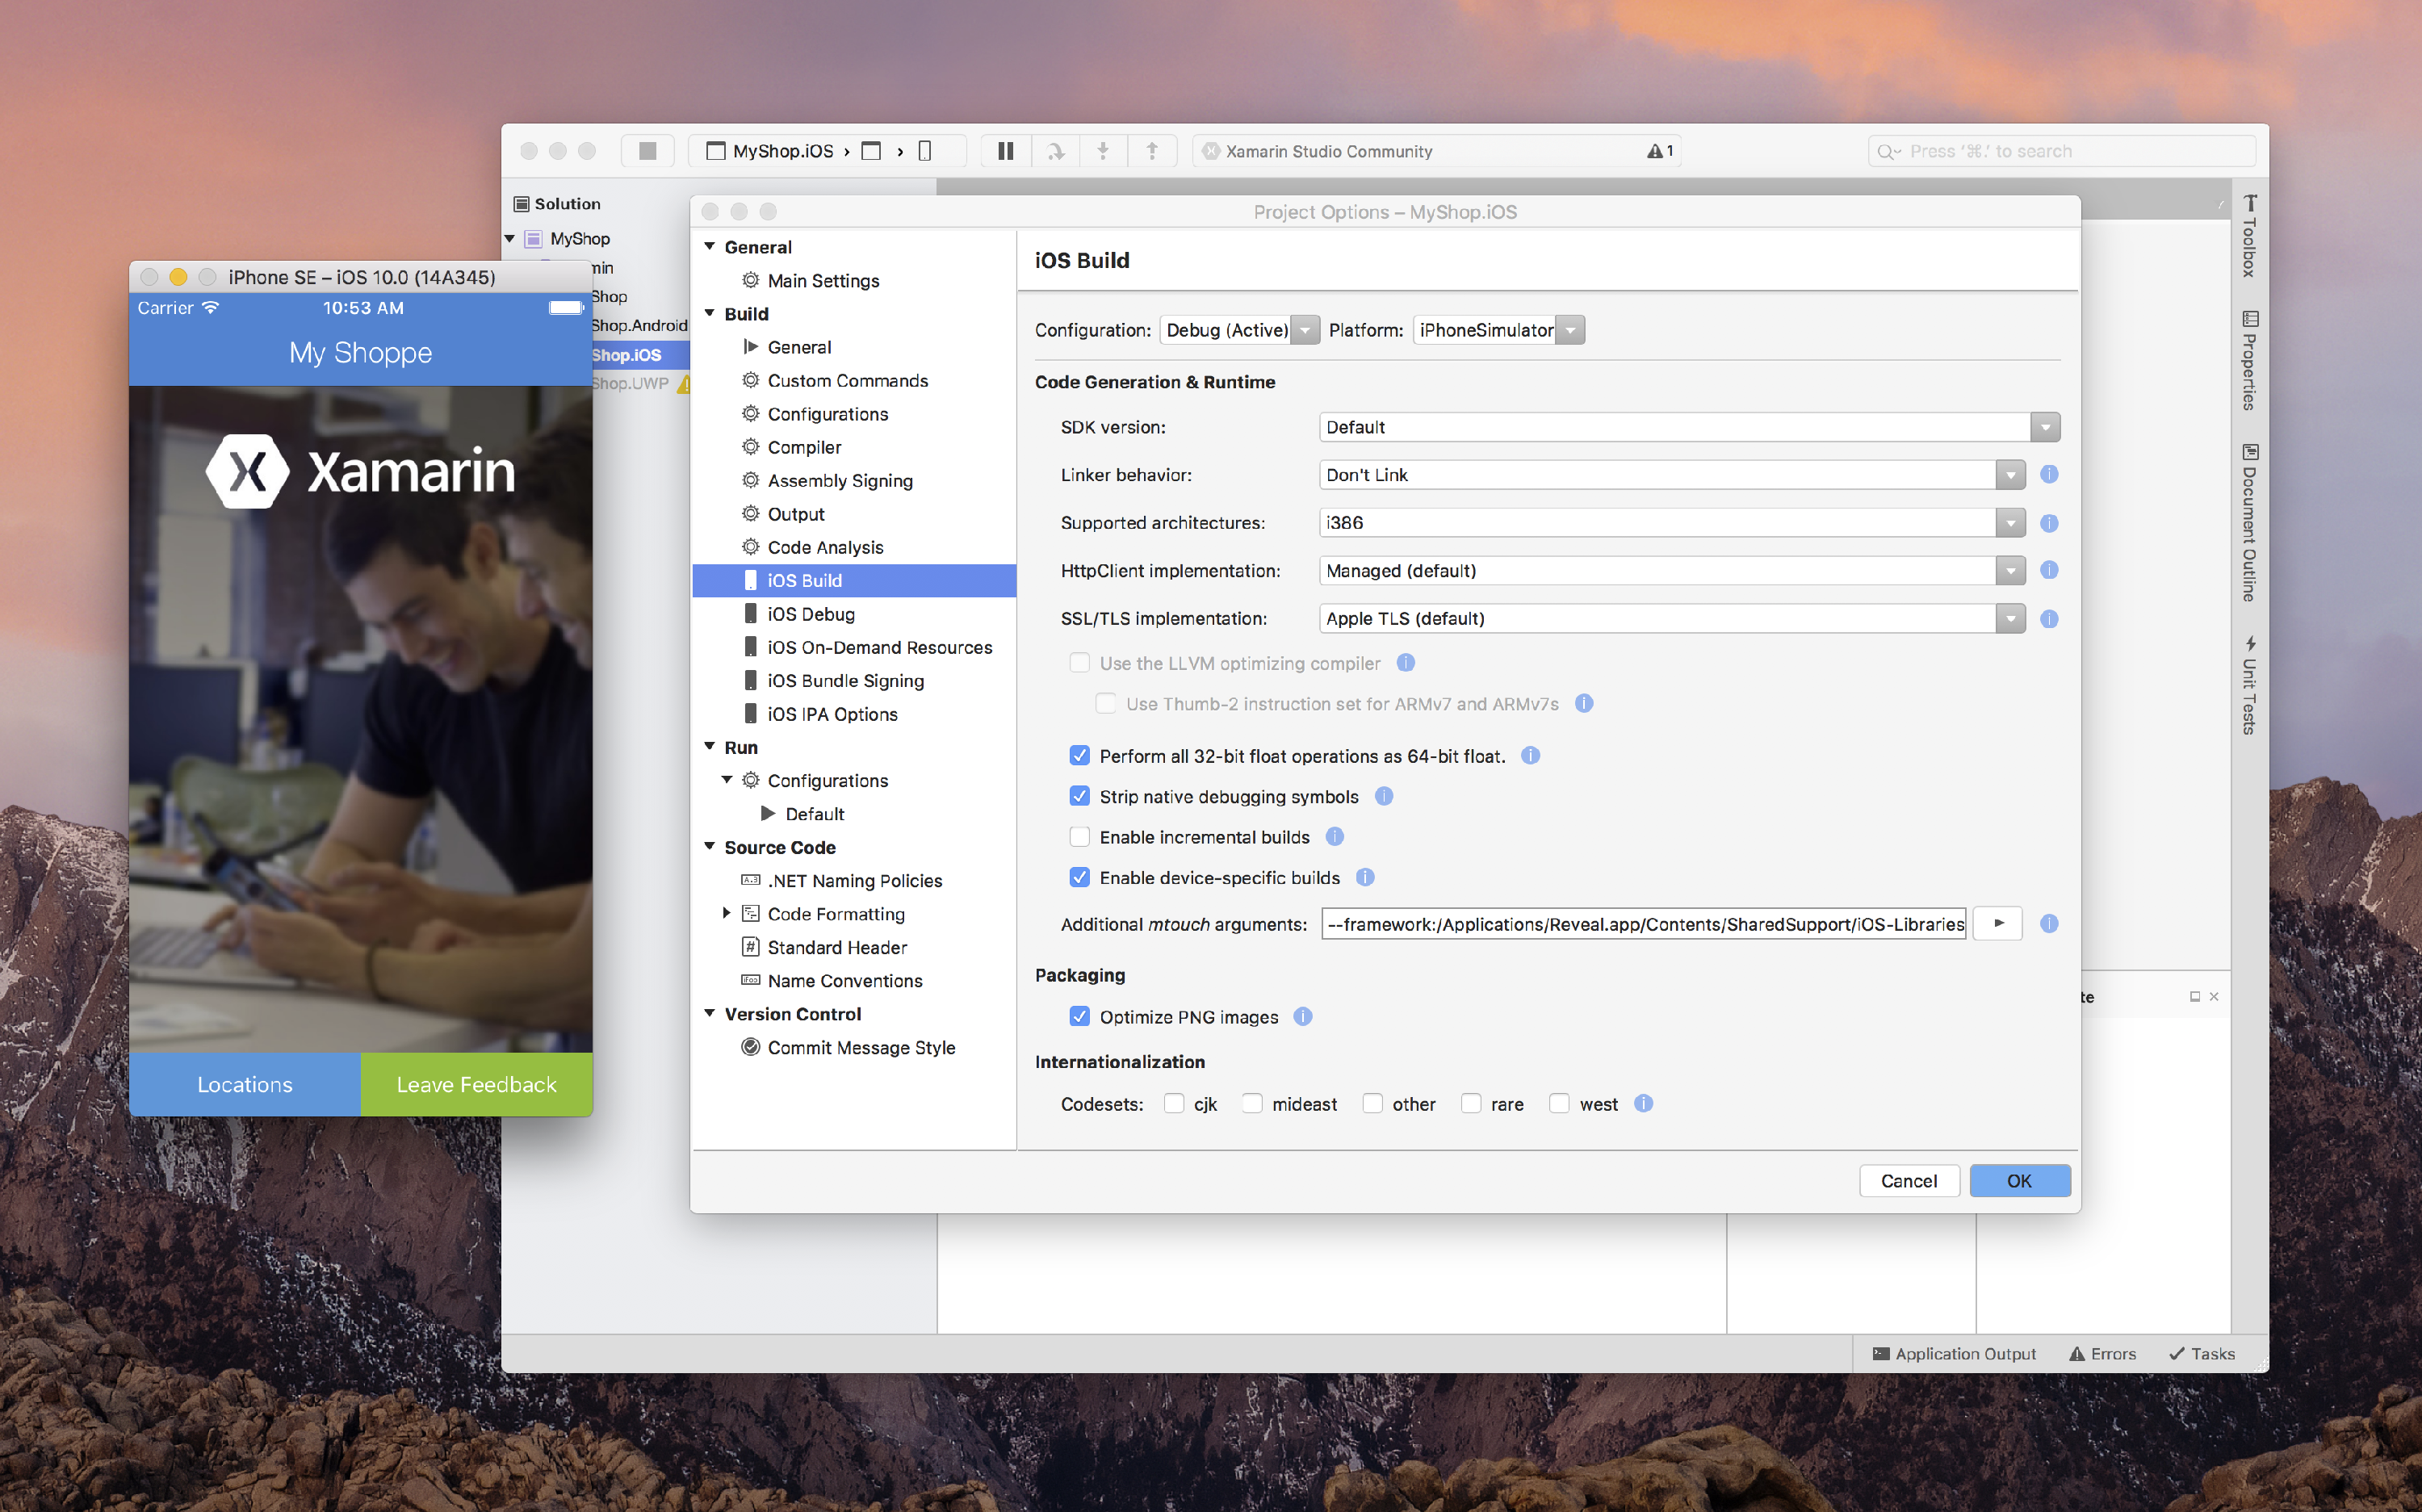
Task: Click info icon beside Thumb-2 instruction set
Action: click(x=1584, y=703)
